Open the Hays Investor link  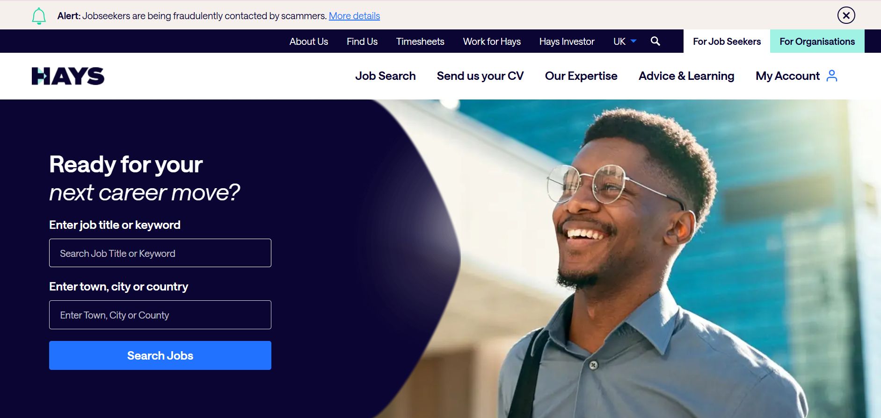coord(567,42)
